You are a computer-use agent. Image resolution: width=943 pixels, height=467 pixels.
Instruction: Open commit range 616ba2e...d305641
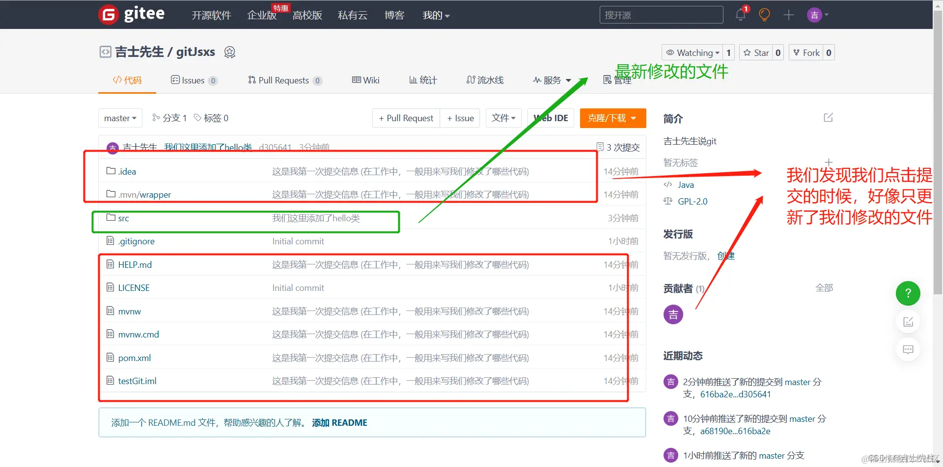(736, 394)
